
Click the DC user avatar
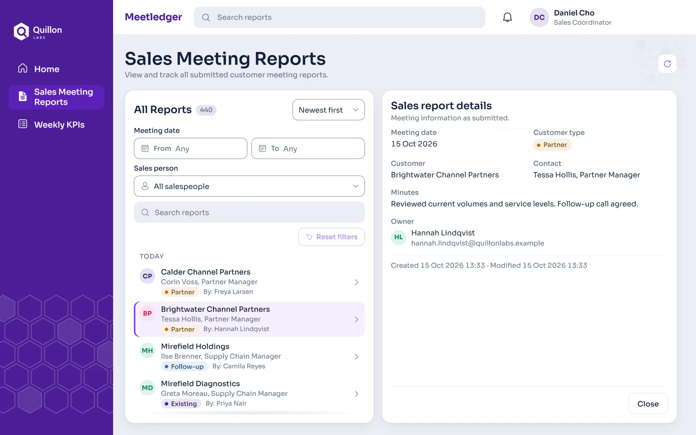click(539, 17)
